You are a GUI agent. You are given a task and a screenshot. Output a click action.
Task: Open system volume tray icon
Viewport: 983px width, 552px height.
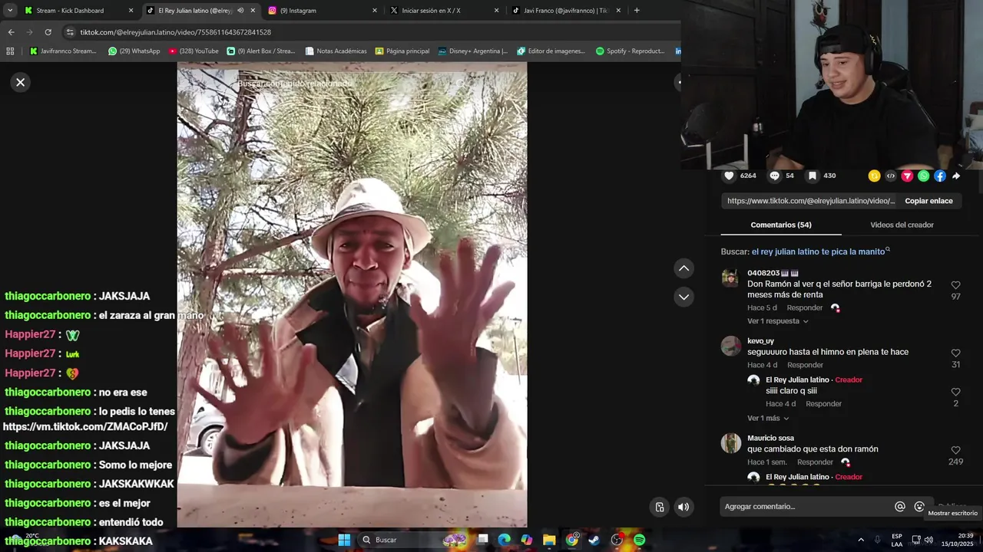click(928, 540)
